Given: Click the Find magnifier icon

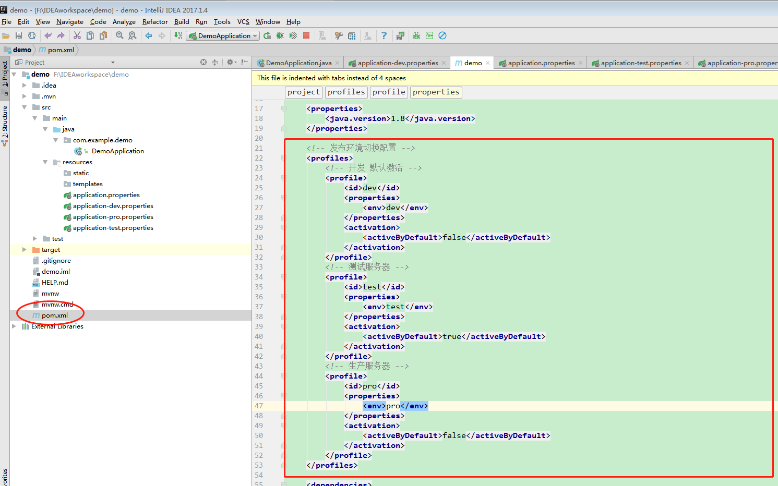Looking at the screenshot, I should (119, 35).
